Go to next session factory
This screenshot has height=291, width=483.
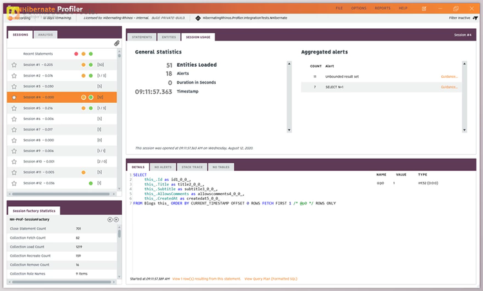point(116,220)
